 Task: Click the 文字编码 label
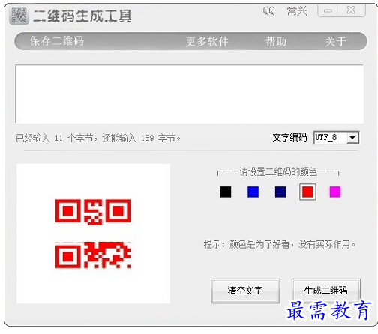(x=289, y=137)
